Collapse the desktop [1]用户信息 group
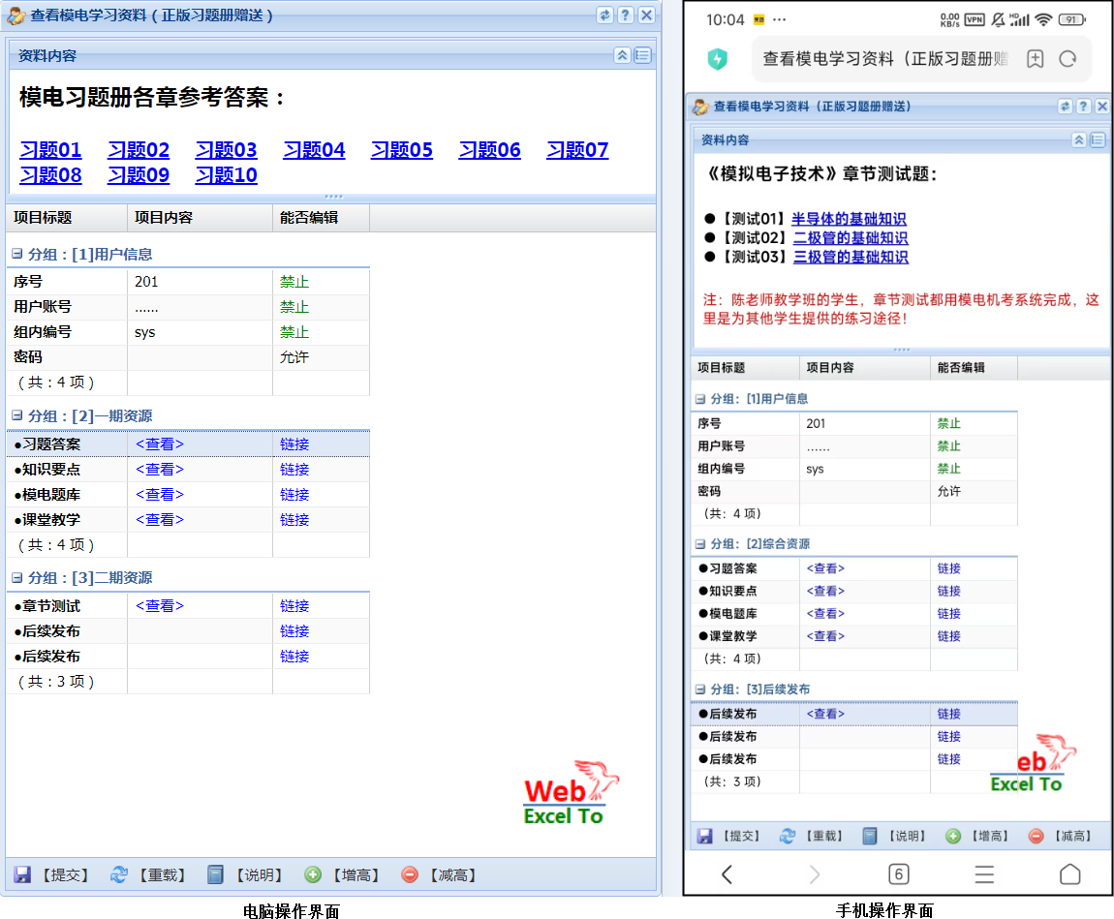This screenshot has height=919, width=1114. 17,255
